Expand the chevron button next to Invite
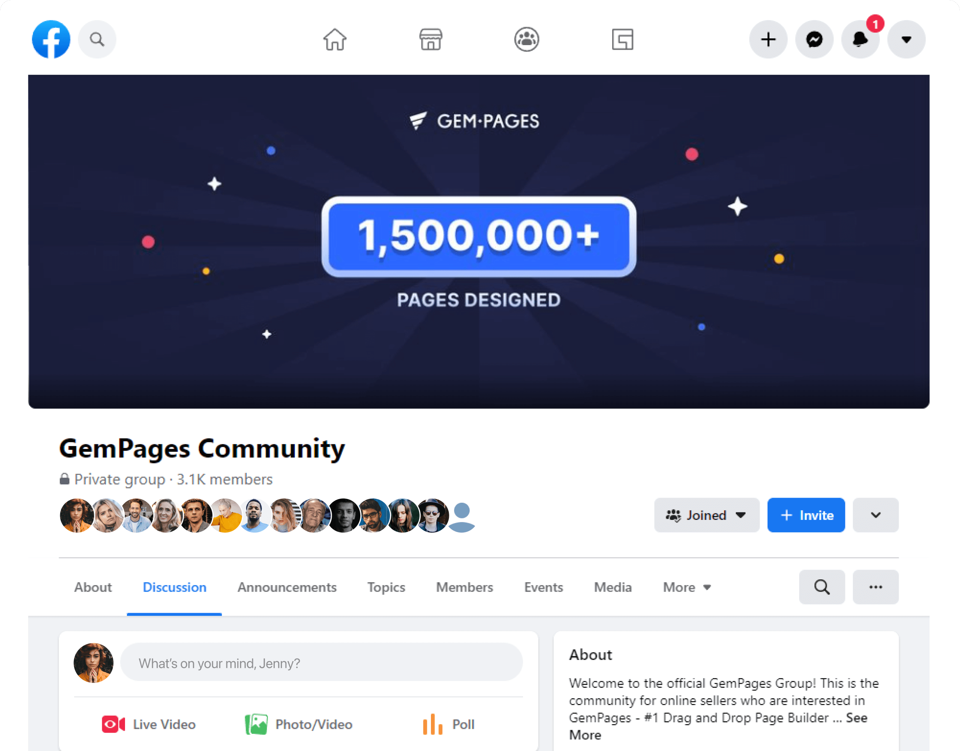The image size is (960, 751). point(875,515)
